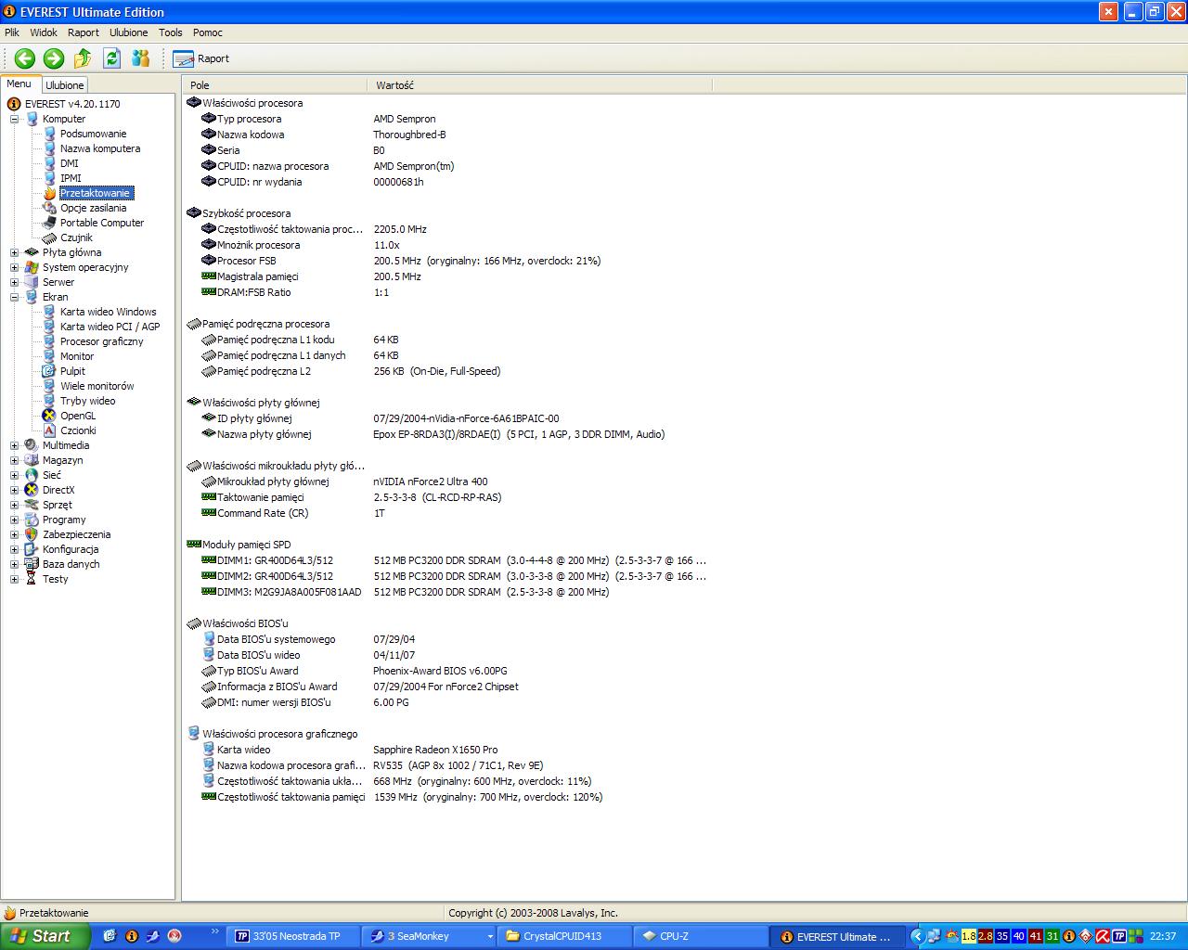This screenshot has width=1188, height=950.
Task: Open the Pomoc menu
Action: 208,32
